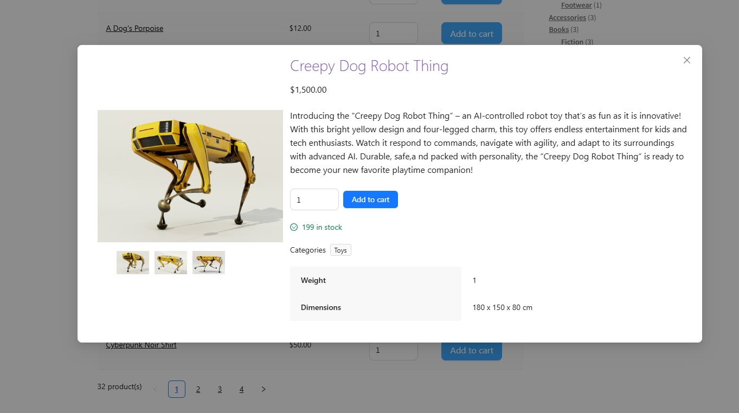Open the Books category filter

coord(558,30)
